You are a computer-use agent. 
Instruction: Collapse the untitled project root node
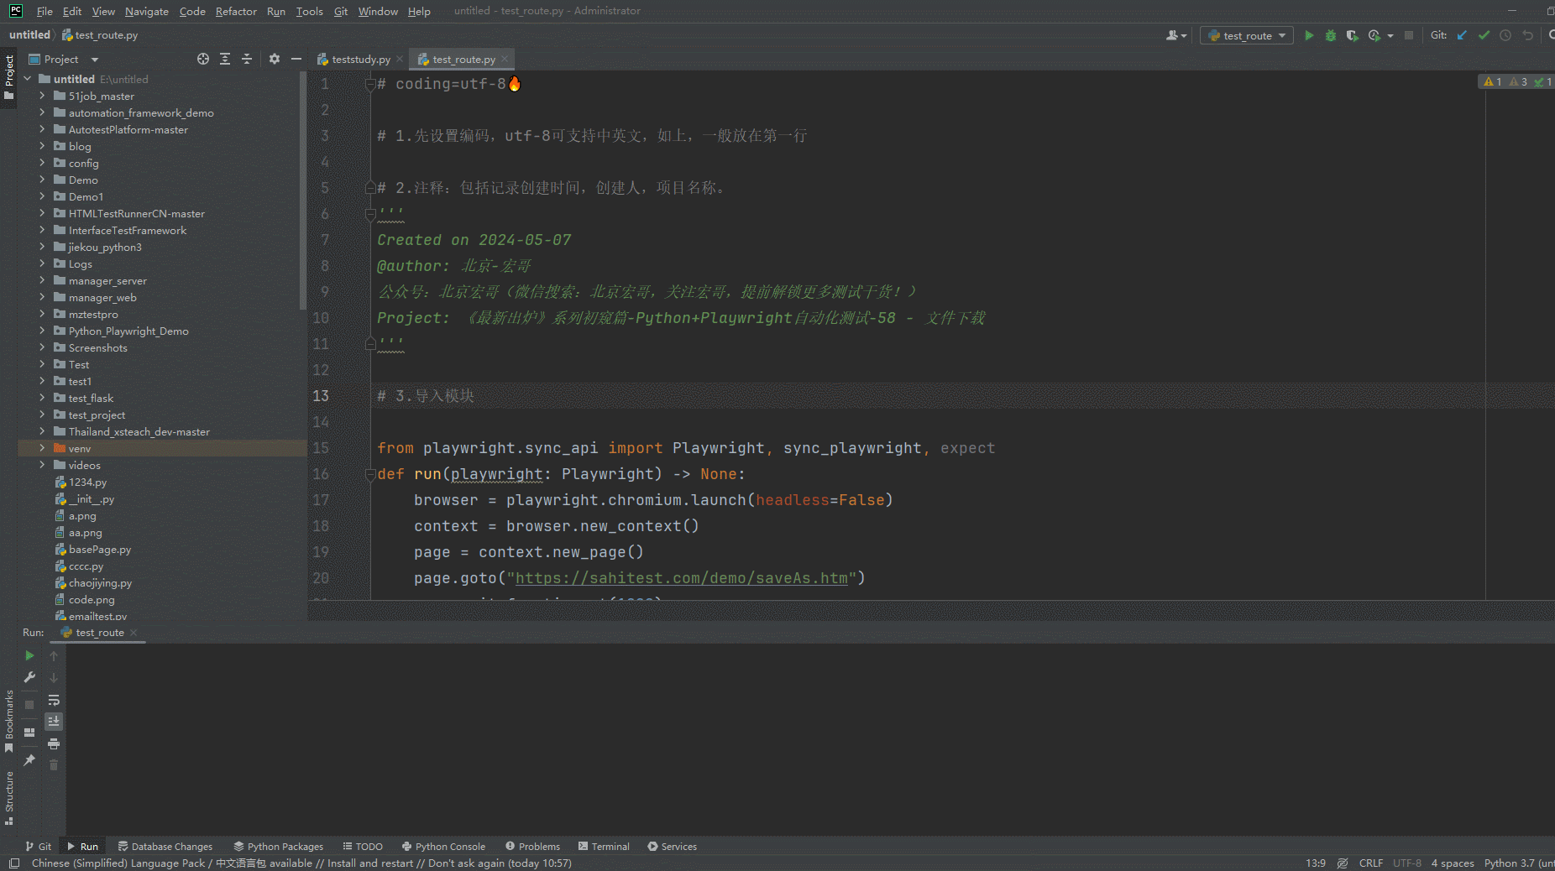point(26,78)
